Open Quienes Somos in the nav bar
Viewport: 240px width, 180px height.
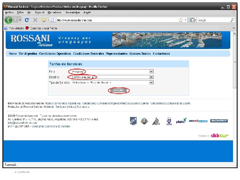(140, 54)
